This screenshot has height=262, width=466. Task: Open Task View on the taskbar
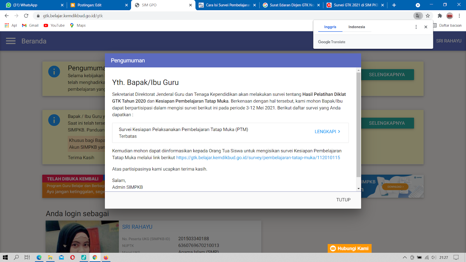(27, 257)
